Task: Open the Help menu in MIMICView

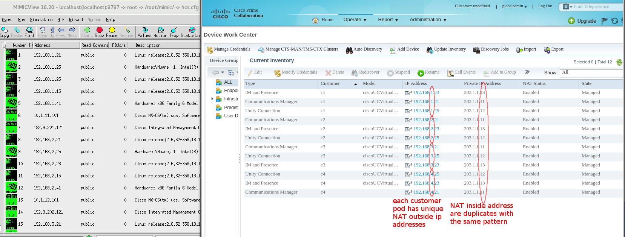Action: point(111,20)
